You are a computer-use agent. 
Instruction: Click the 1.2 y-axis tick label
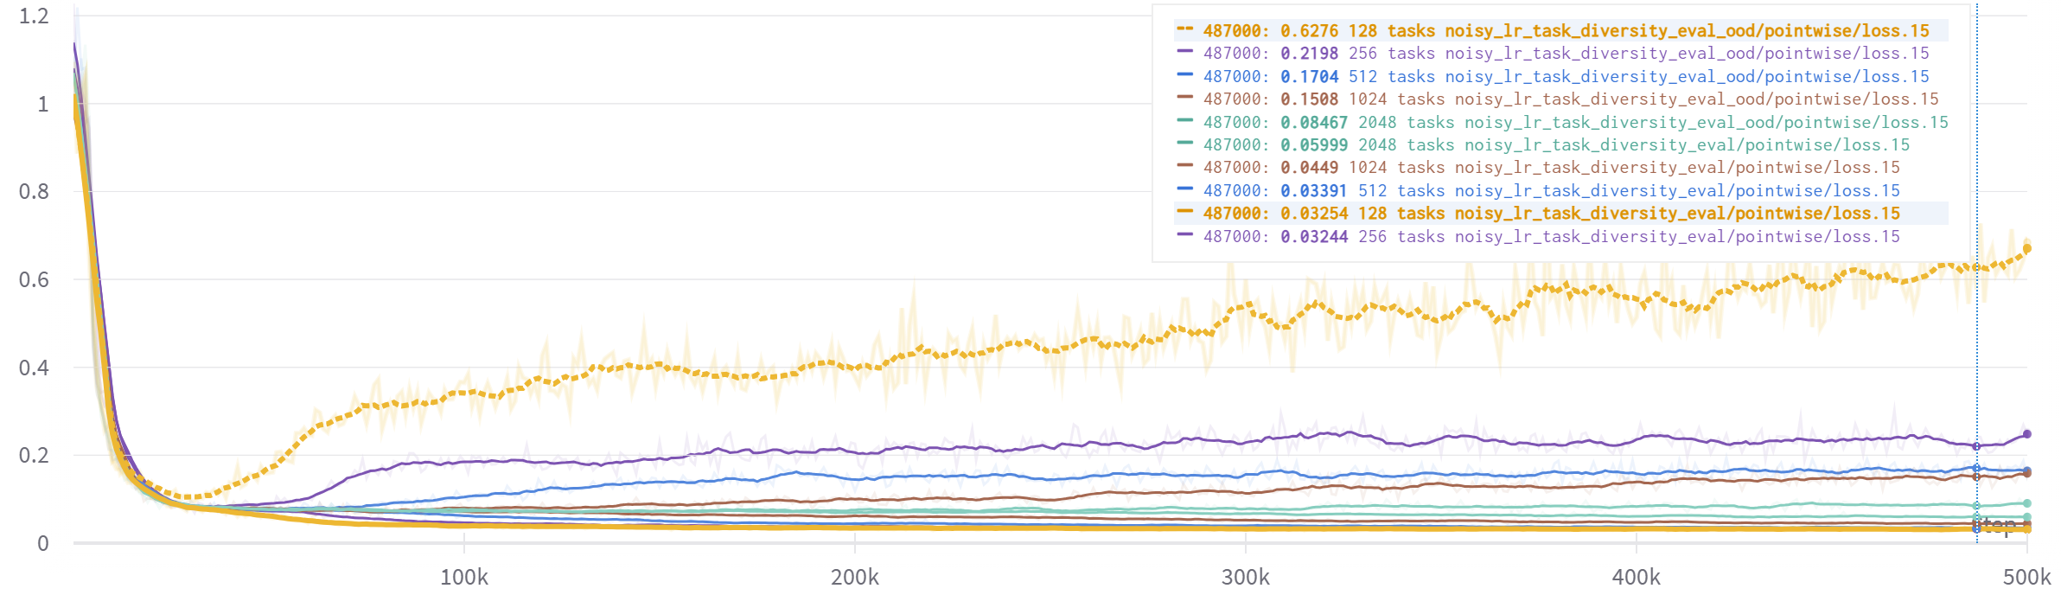pos(34,16)
